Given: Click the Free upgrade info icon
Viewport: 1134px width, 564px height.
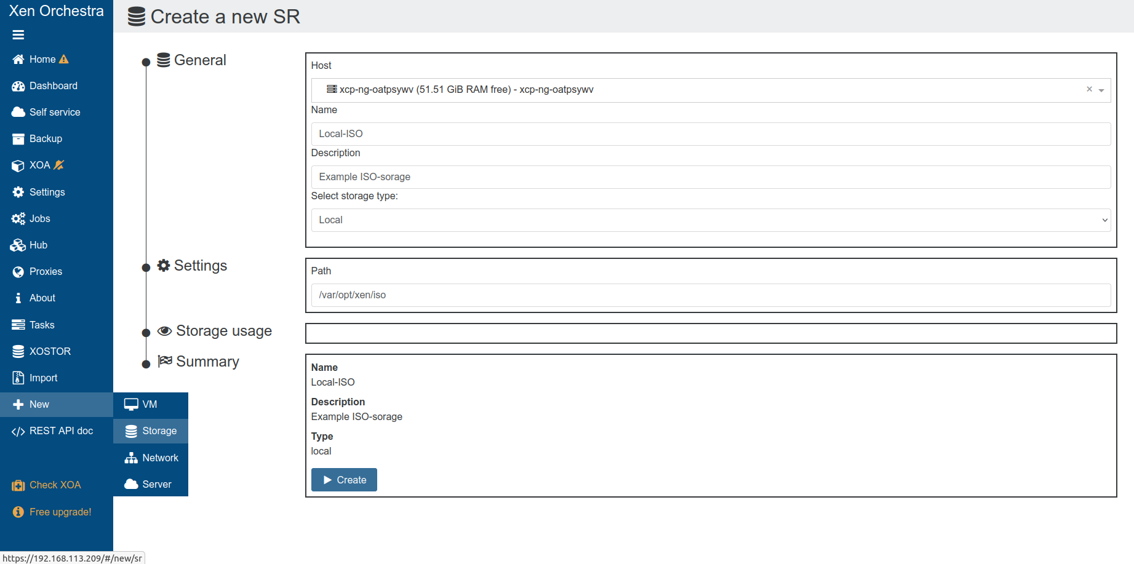Looking at the screenshot, I should (x=18, y=512).
